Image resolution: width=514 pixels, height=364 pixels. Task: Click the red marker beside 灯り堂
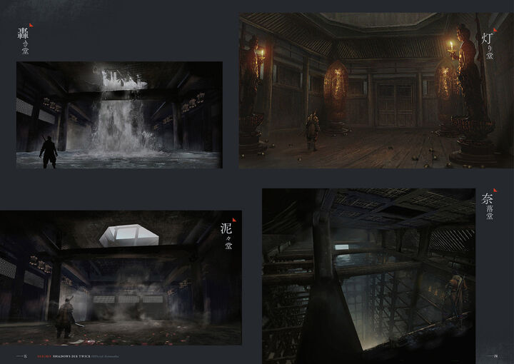pyautogui.click(x=495, y=30)
